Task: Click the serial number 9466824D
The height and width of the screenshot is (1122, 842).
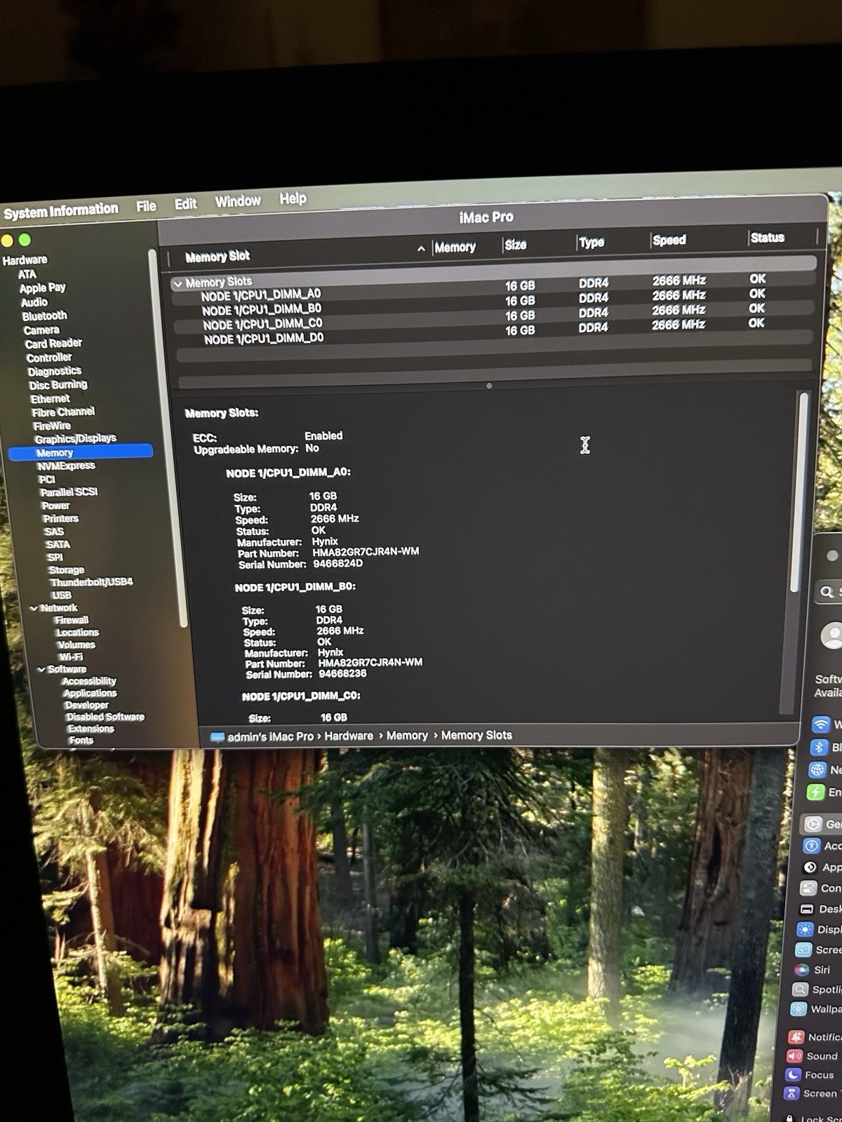Action: point(338,564)
